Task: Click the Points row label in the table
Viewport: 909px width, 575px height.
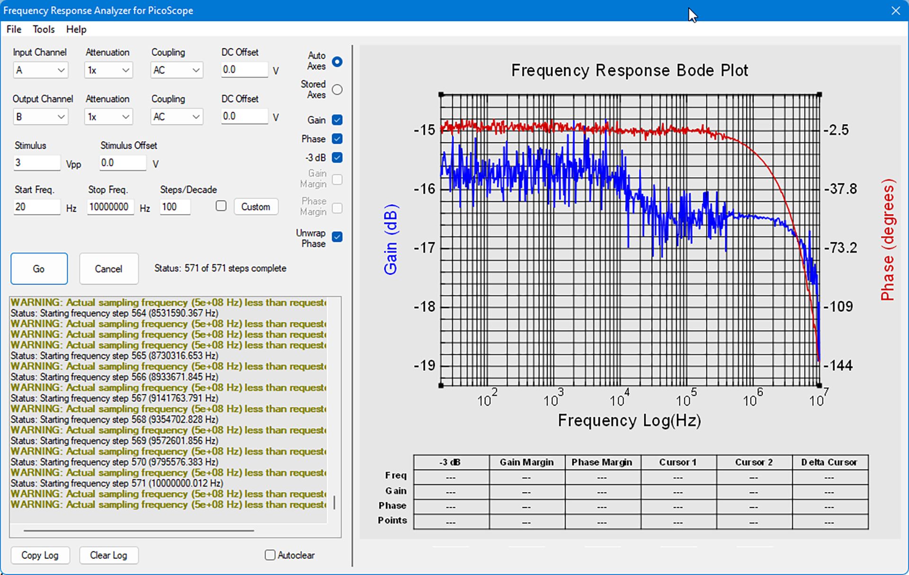Action: pos(392,520)
